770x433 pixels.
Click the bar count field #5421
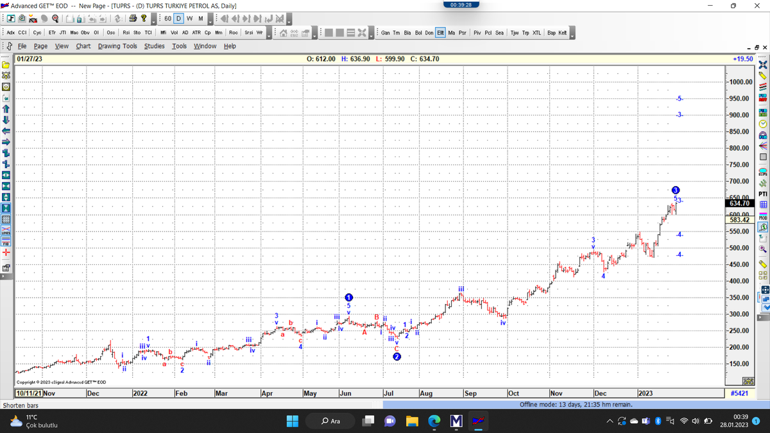[740, 393]
